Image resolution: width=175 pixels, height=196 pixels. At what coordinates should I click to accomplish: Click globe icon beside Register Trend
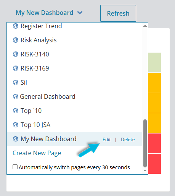(x=16, y=26)
